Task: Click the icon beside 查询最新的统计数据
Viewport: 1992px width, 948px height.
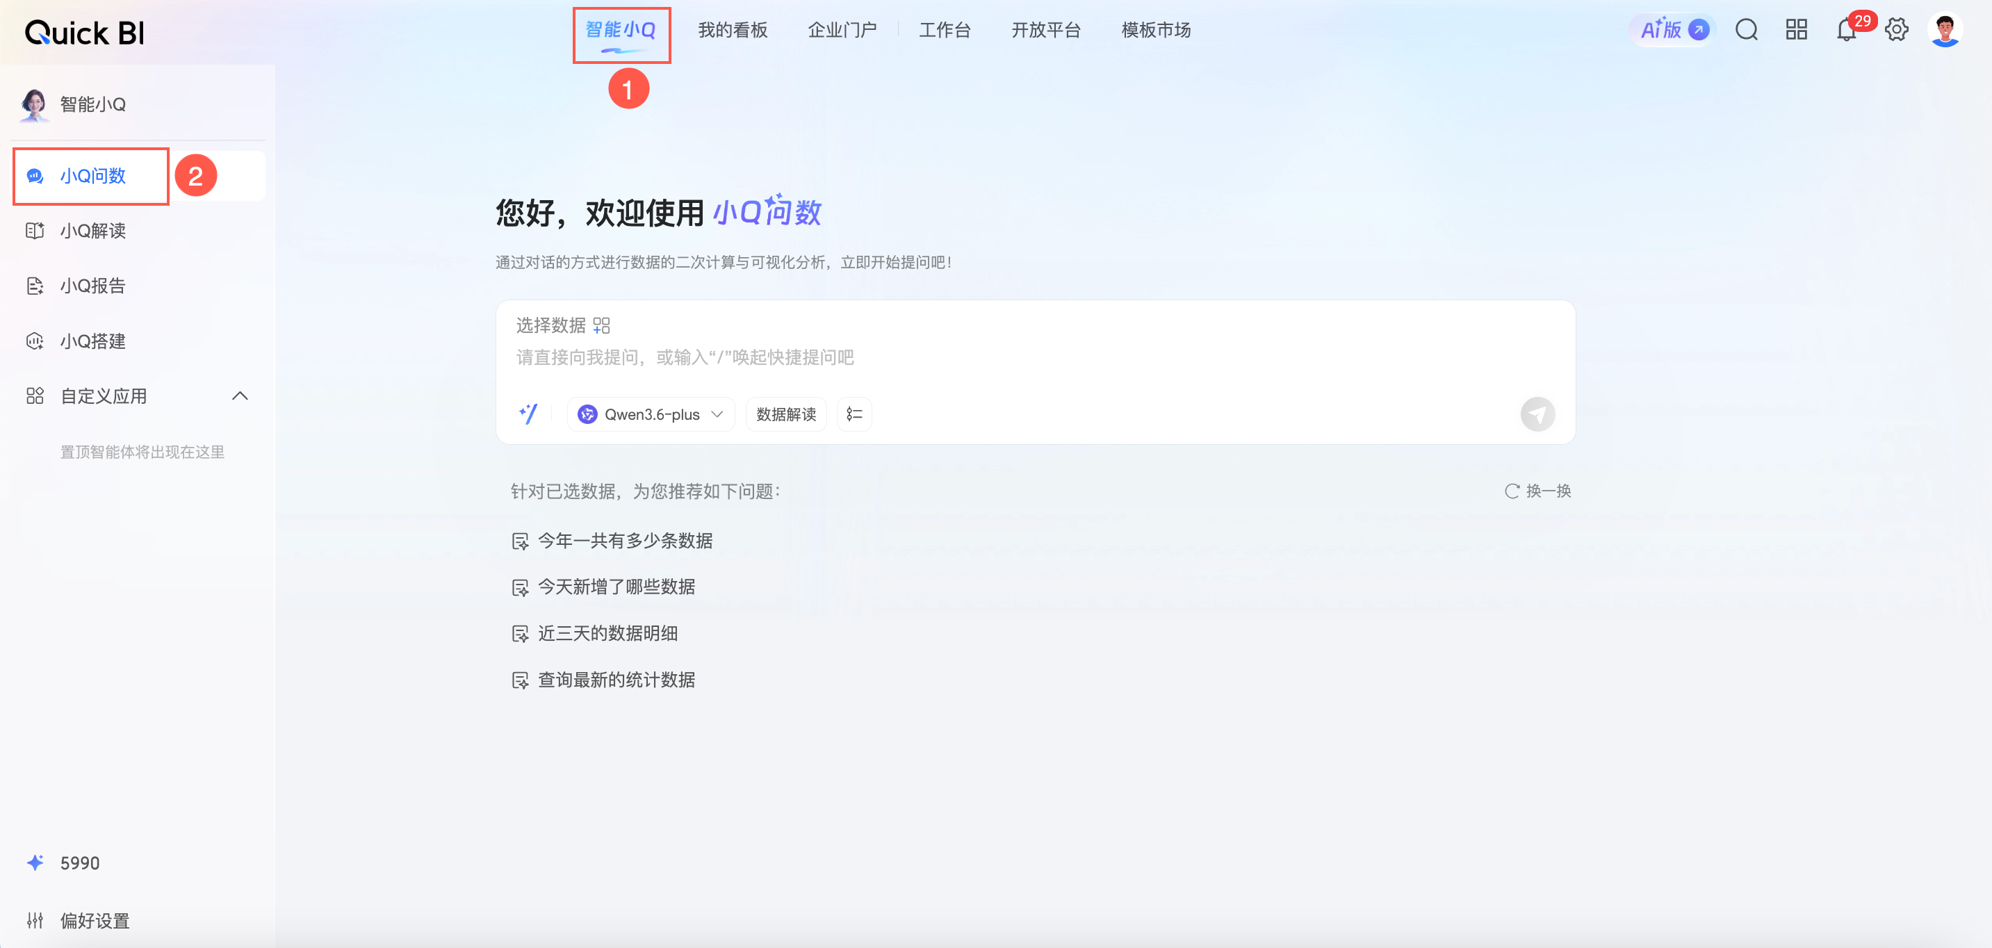Action: coord(521,680)
